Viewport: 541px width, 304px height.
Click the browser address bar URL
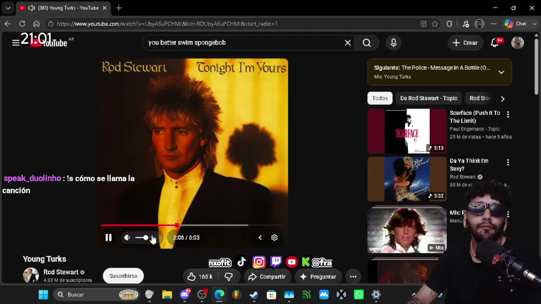pos(167,24)
